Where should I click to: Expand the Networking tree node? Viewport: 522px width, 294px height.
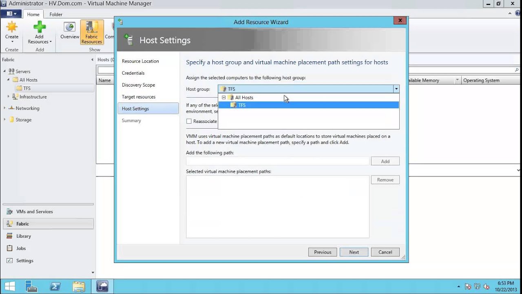4,108
